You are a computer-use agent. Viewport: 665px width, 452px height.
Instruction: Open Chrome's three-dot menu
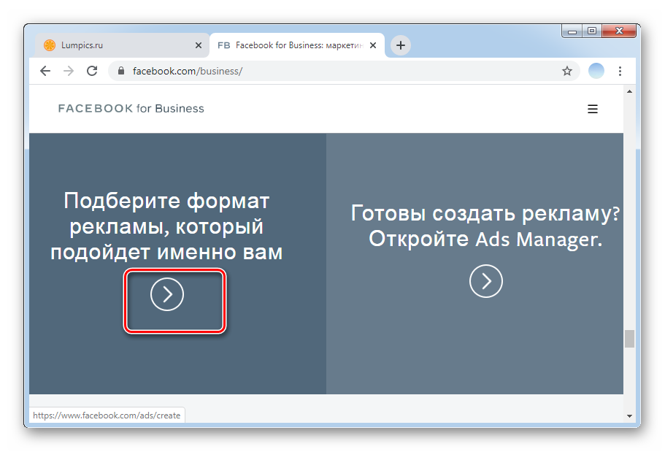click(620, 71)
